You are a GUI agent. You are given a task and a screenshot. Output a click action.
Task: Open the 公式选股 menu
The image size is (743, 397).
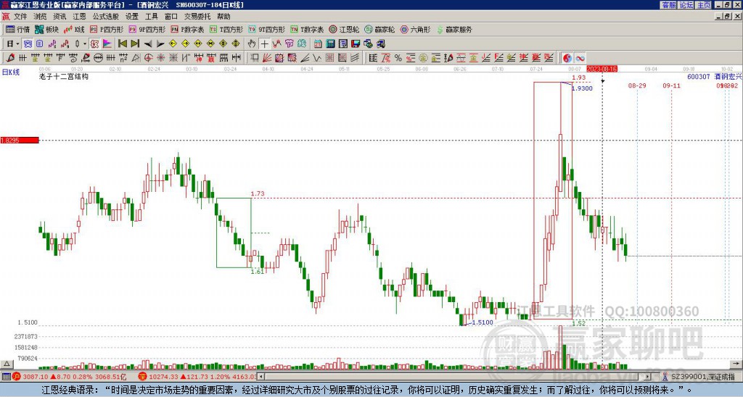tap(105, 17)
